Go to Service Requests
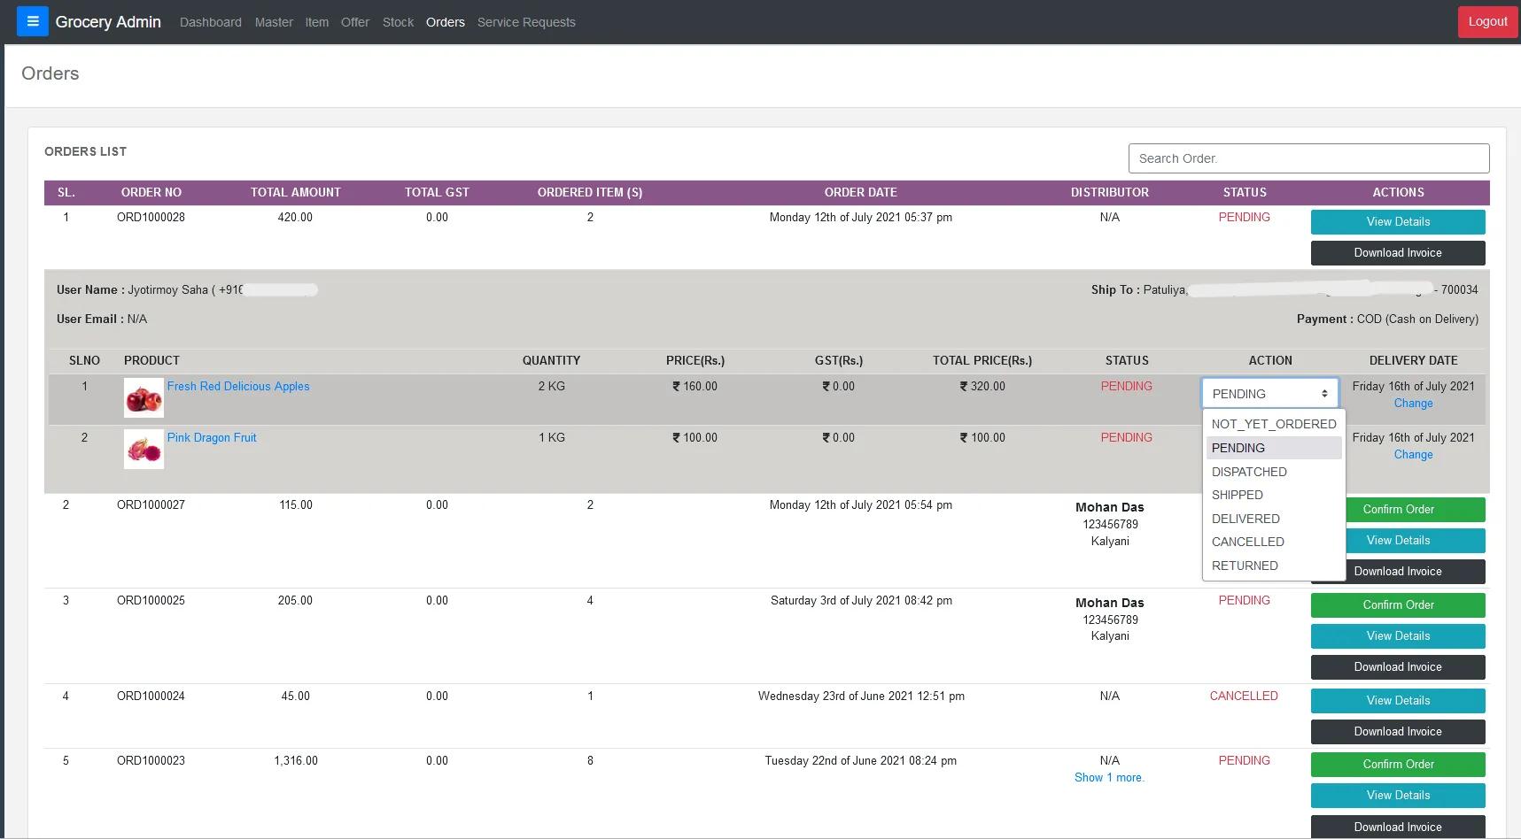 [525, 21]
